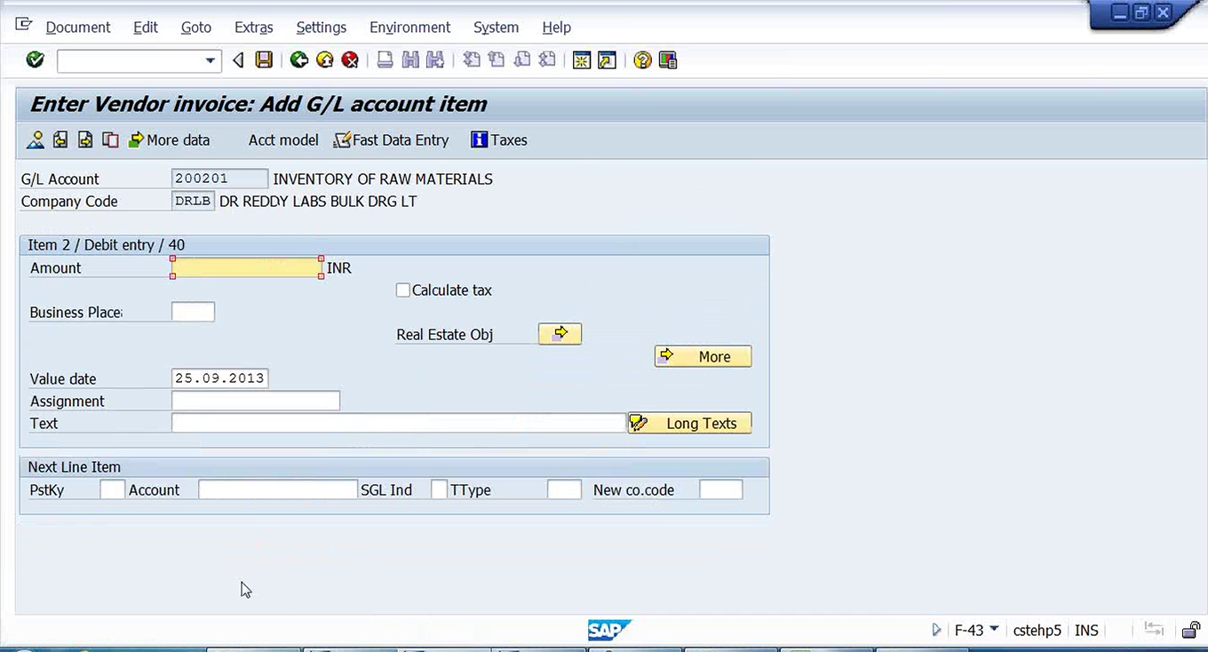Click the second application toolbar icon next to overview

(60, 139)
